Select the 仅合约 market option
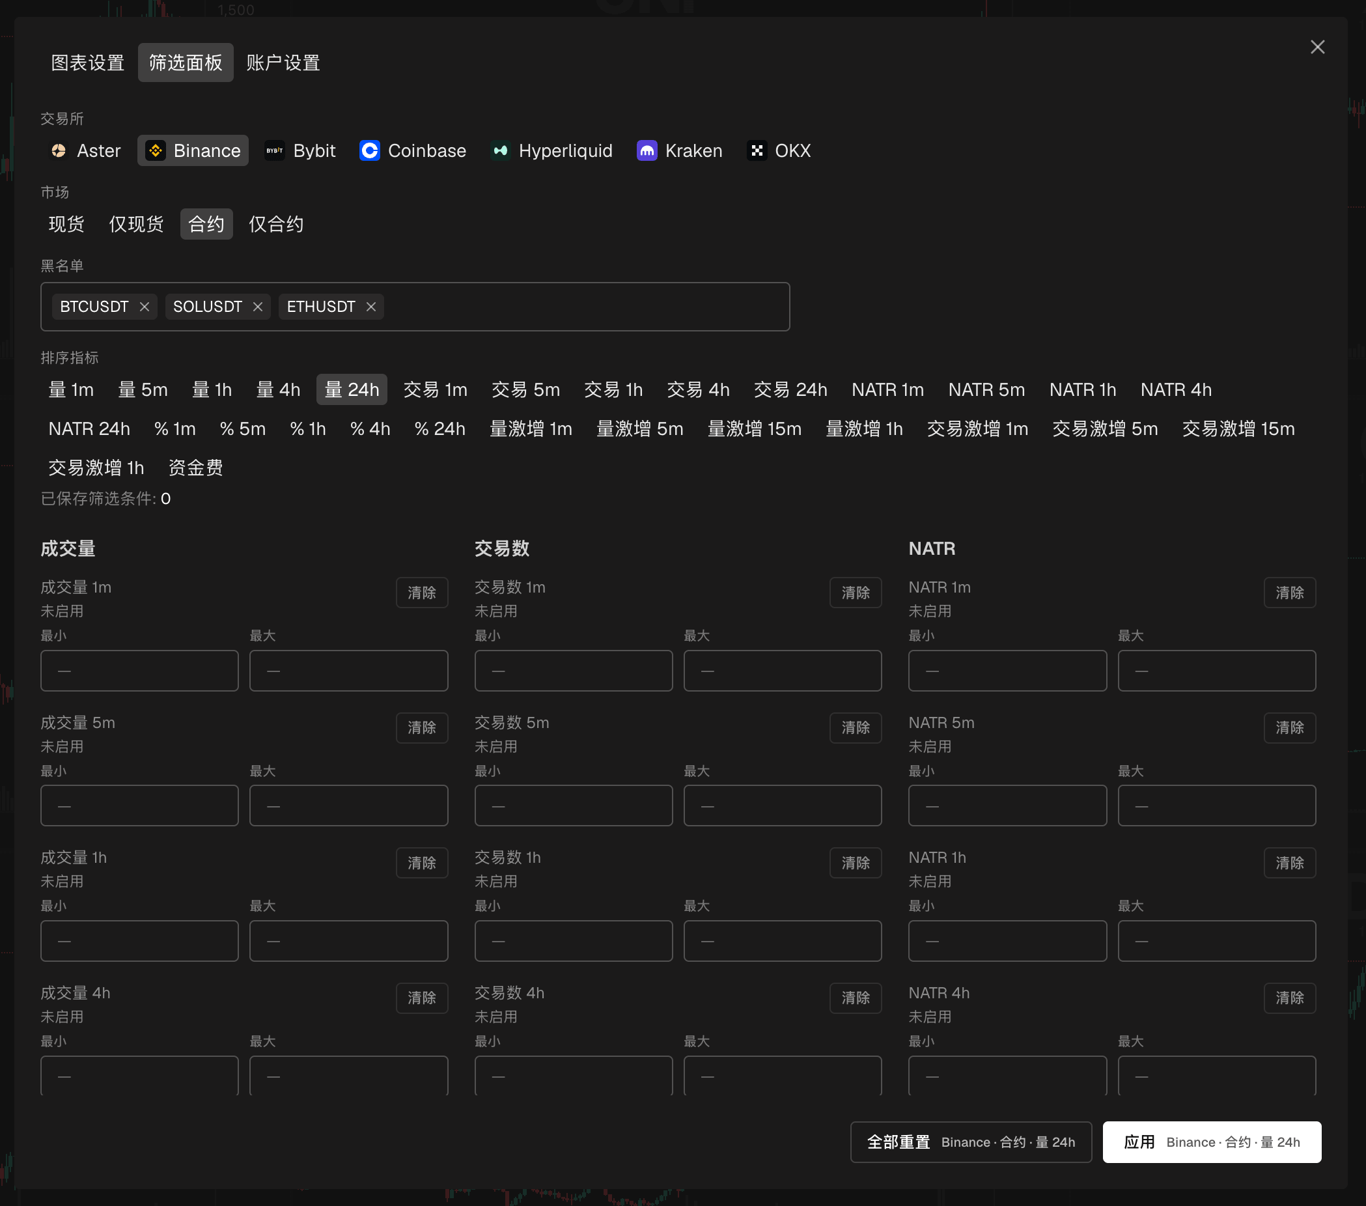 pos(276,224)
